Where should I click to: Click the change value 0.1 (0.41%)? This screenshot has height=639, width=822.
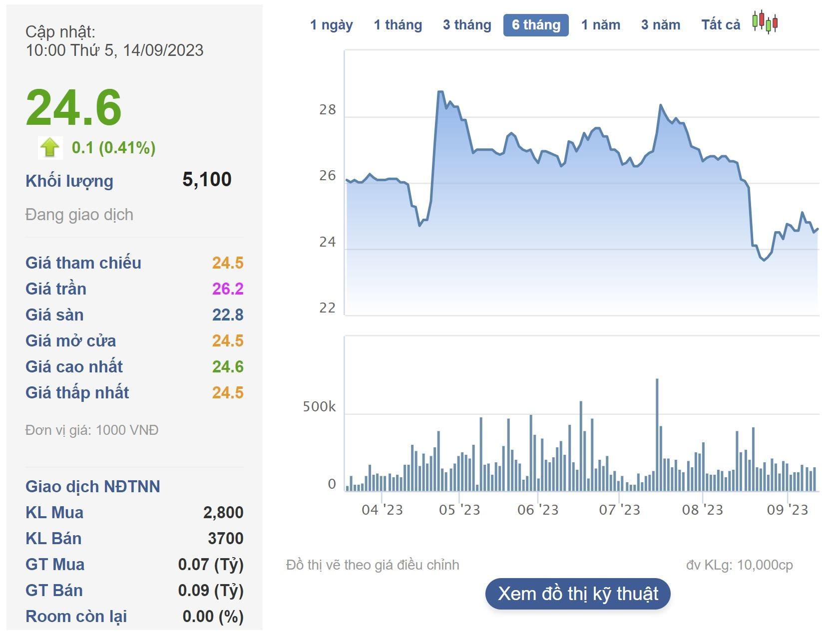(x=114, y=148)
